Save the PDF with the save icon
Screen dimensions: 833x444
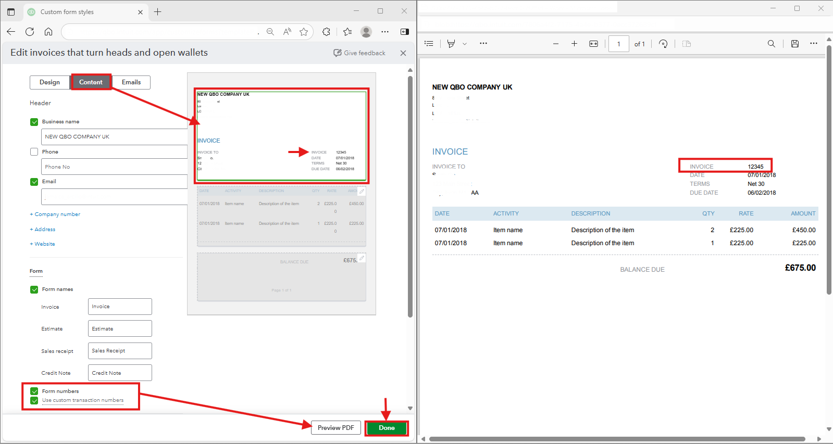tap(794, 44)
